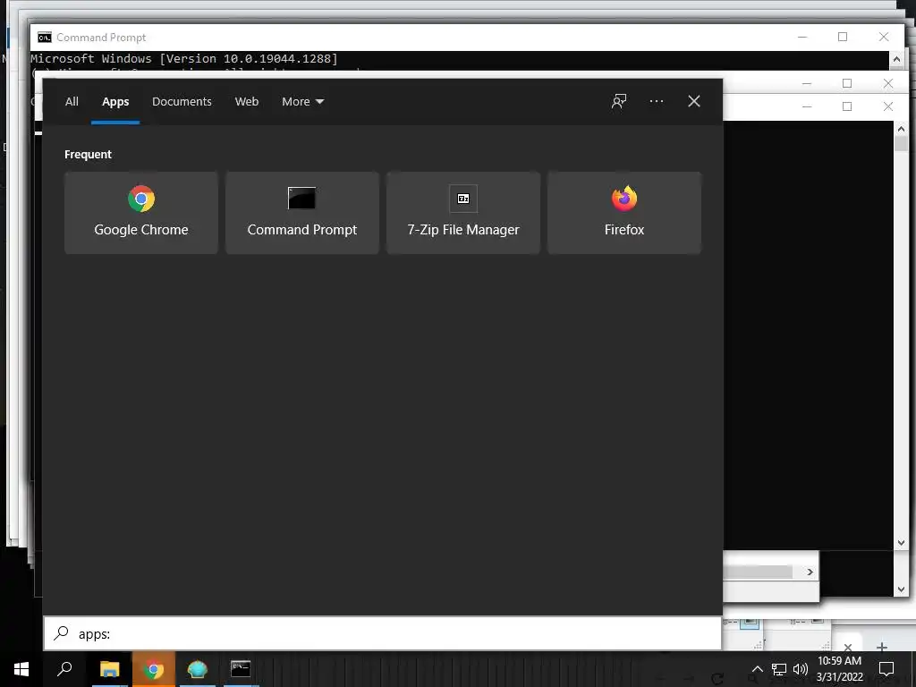Click scroll down arrow of black console window
The image size is (916, 687).
901,543
